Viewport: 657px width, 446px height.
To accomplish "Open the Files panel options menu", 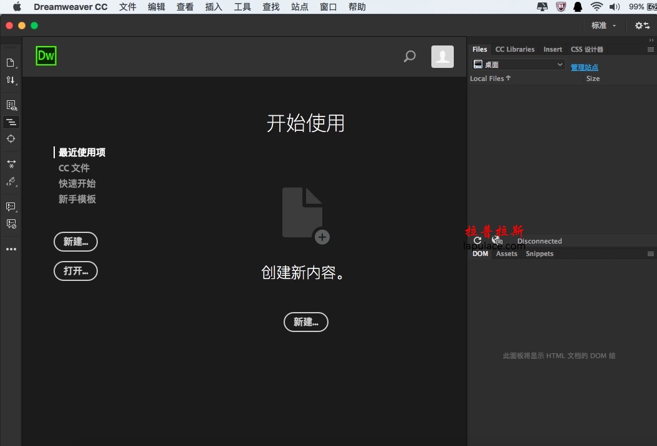I will (650, 49).
